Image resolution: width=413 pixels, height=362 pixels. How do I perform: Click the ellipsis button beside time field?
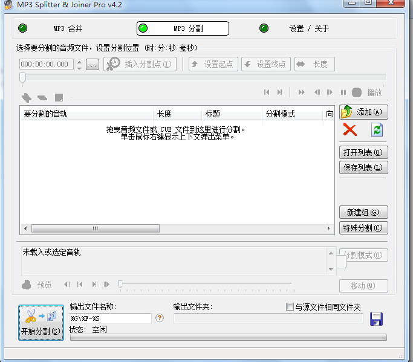93,65
